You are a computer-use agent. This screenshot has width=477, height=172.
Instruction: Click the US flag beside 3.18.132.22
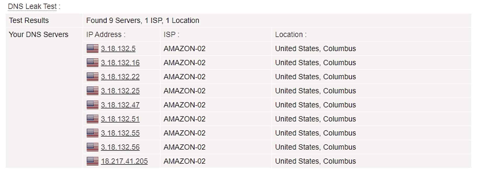point(93,77)
